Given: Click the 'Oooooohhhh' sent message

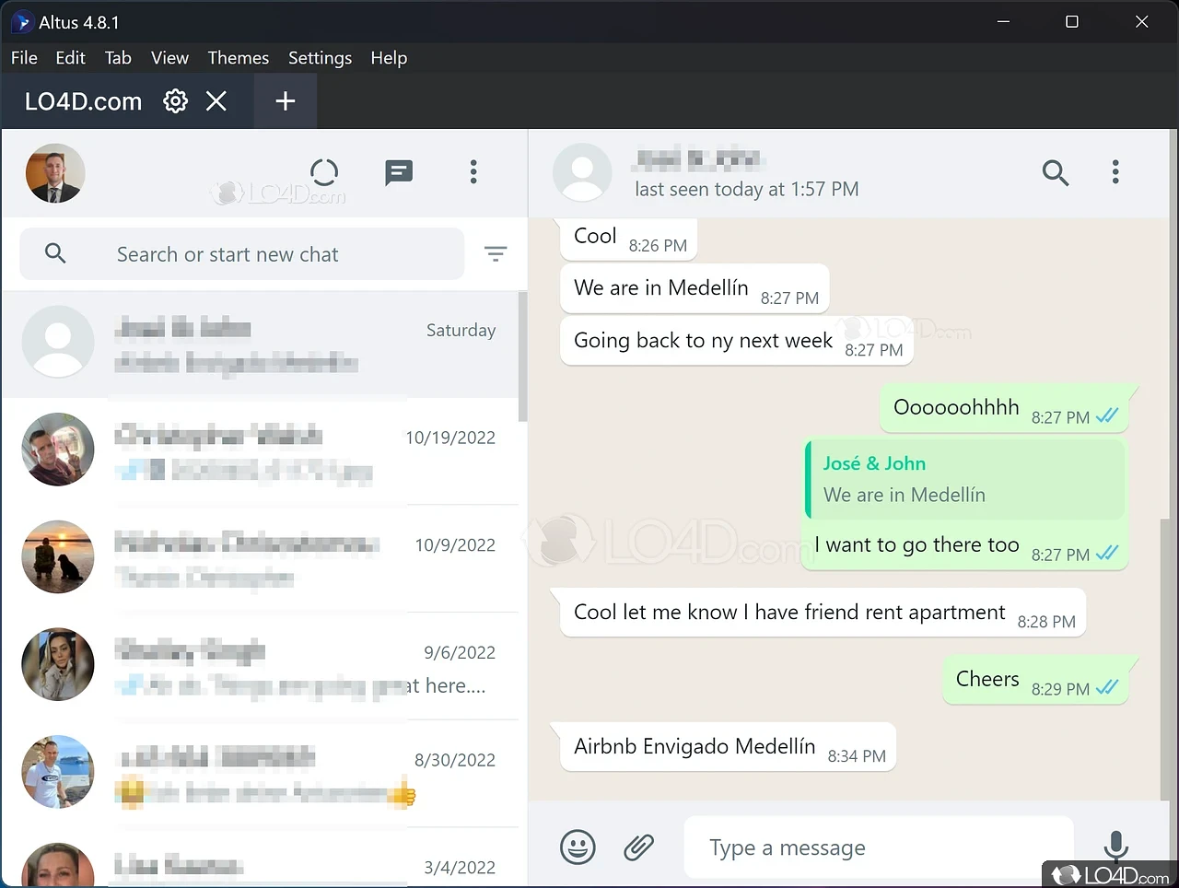Looking at the screenshot, I should (x=1004, y=408).
